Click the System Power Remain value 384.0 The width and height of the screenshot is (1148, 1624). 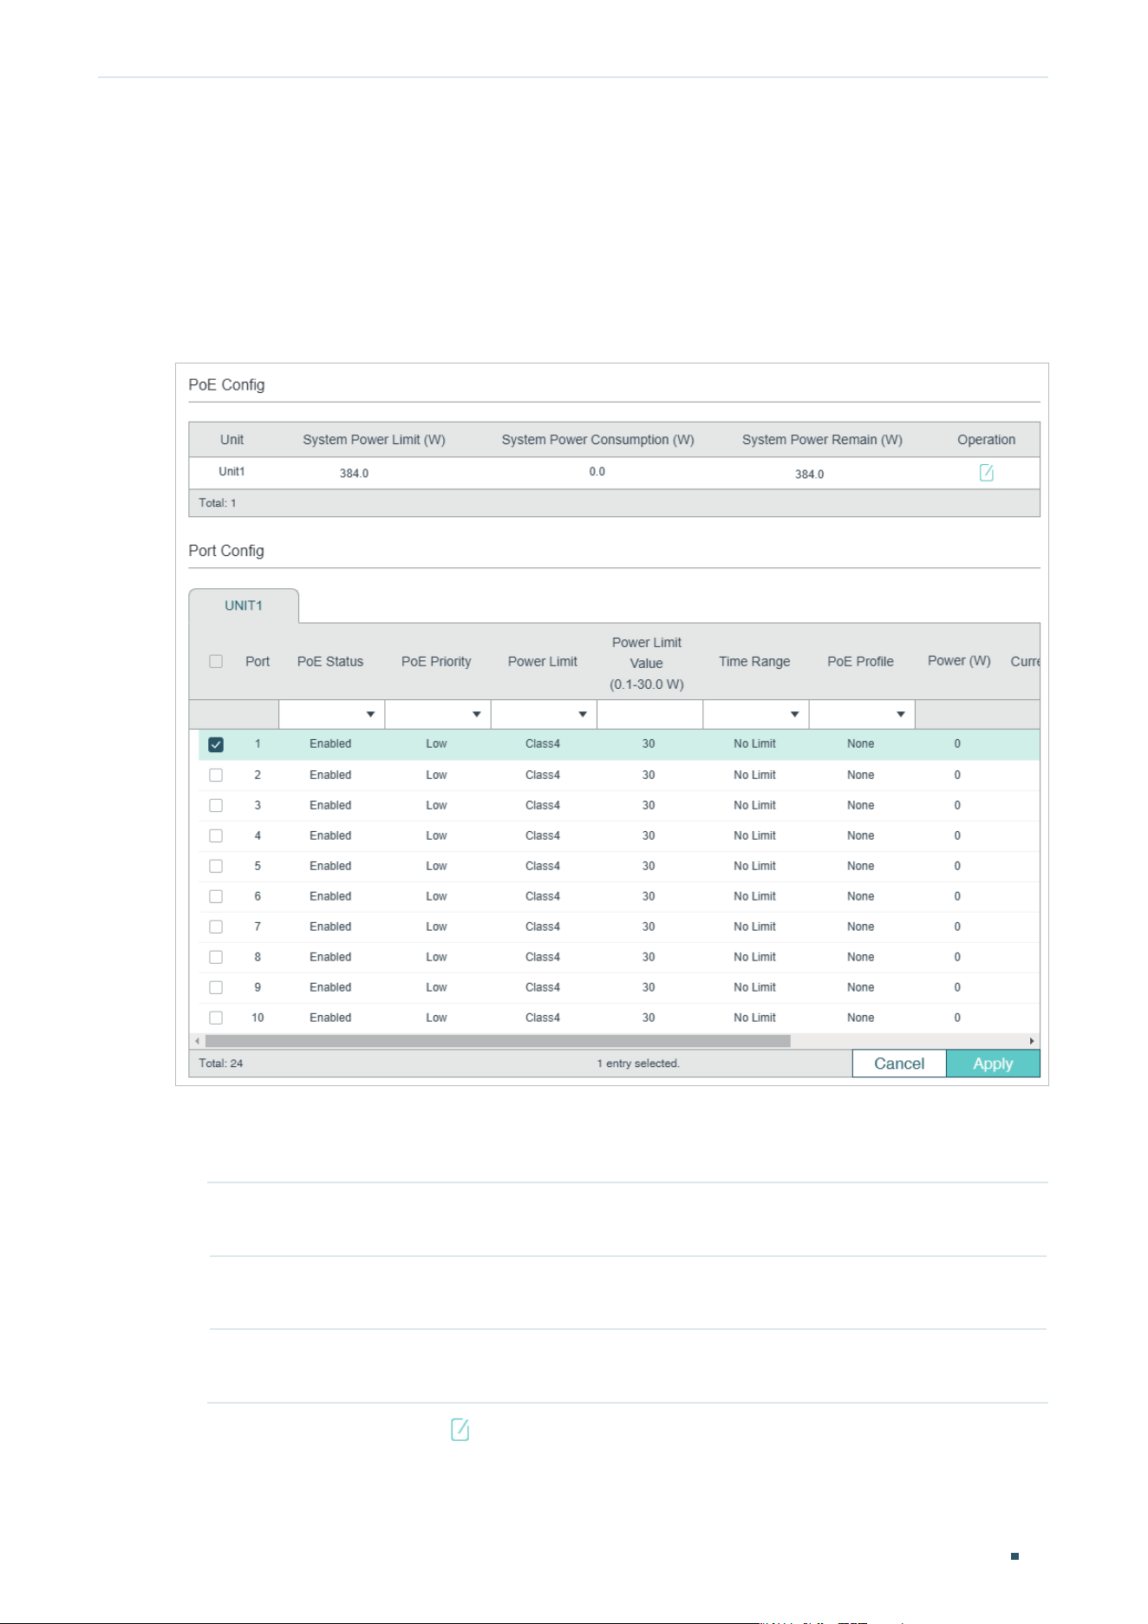pyautogui.click(x=809, y=475)
